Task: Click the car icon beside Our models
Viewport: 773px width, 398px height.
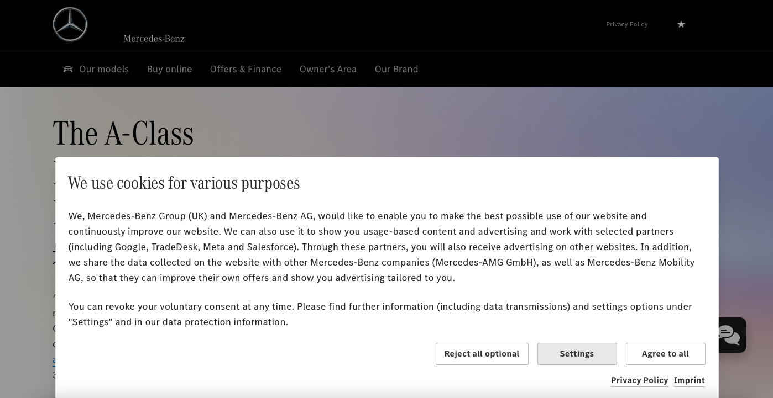Action: click(68, 69)
